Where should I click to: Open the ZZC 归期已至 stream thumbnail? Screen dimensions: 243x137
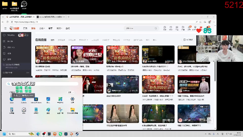pyautogui.click(x=87, y=54)
